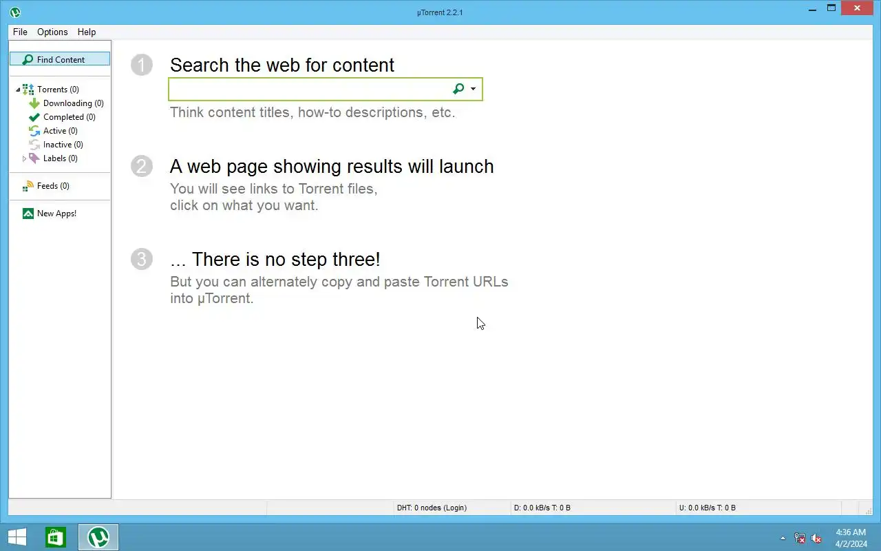881x551 pixels.
Task: Expand the Labels tree node
Action: (x=24, y=158)
